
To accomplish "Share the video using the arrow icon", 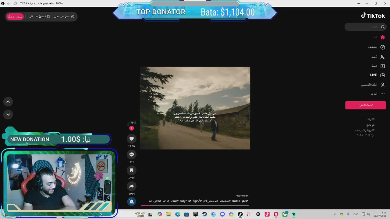I will pos(132,186).
